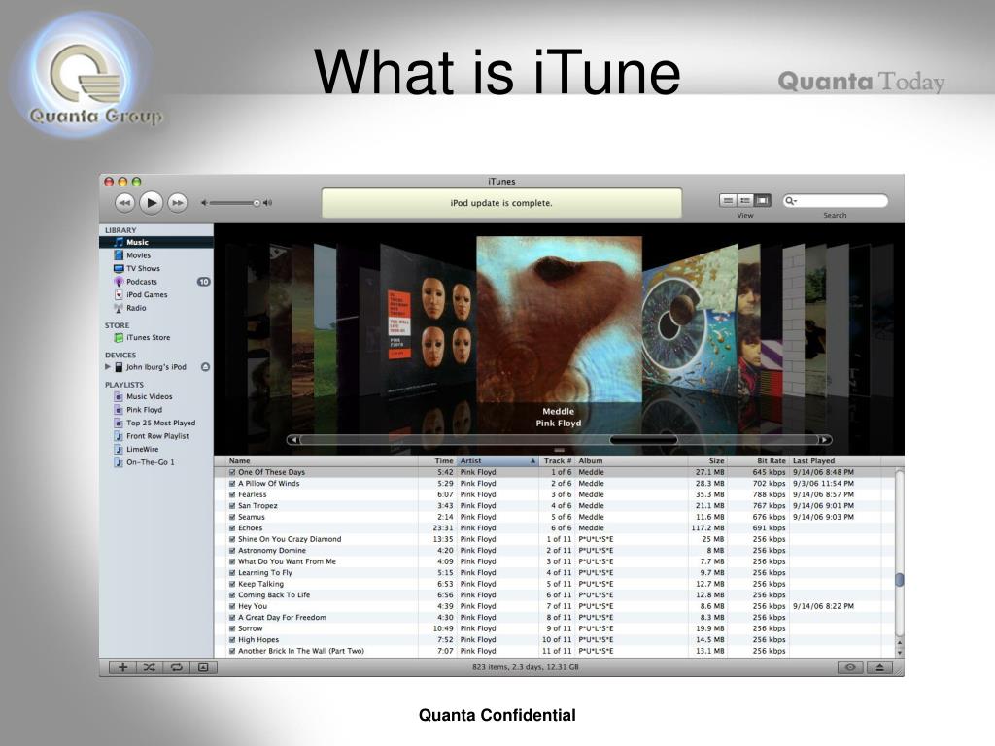This screenshot has width=995, height=746.
Task: Select the High Hopes track
Action: coord(555,640)
